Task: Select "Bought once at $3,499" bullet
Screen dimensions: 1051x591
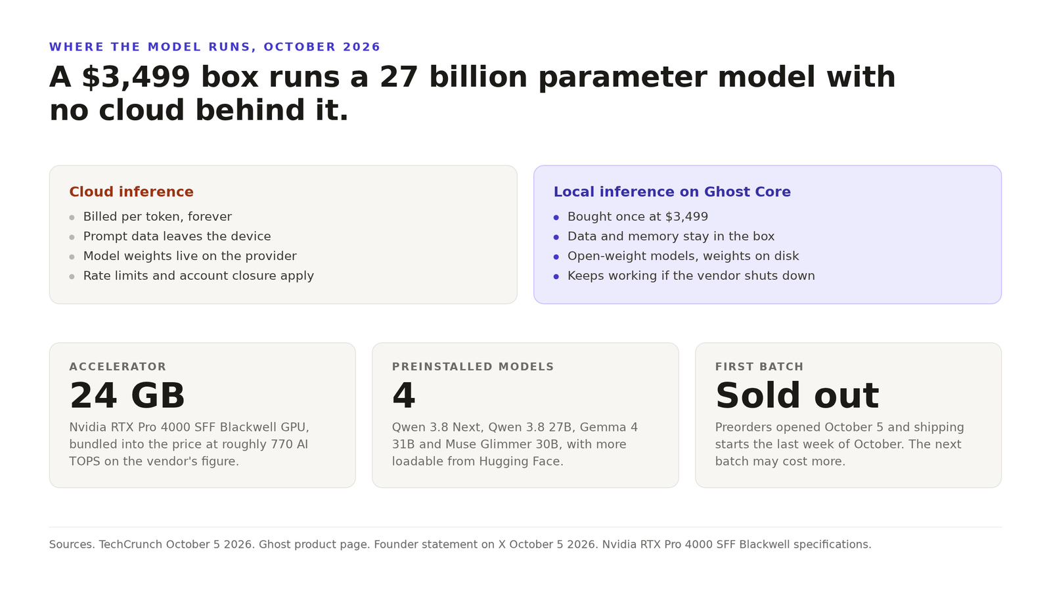Action: pos(638,217)
